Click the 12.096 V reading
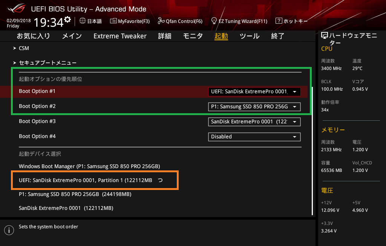Image resolution: width=386 pixels, height=246 pixels. click(330, 210)
